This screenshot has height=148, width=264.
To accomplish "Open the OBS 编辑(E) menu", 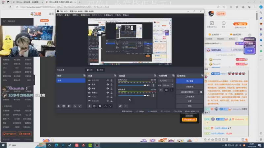I will pyautogui.click(x=67, y=15).
